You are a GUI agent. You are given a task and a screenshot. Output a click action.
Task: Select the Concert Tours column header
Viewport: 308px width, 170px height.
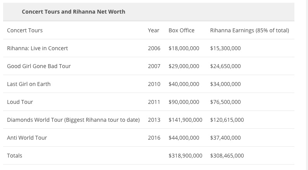(x=25, y=30)
